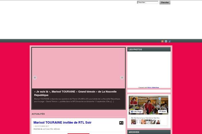
Task: Click the 23 OCTOBRE 2017 post date
Action: [x=42, y=126]
